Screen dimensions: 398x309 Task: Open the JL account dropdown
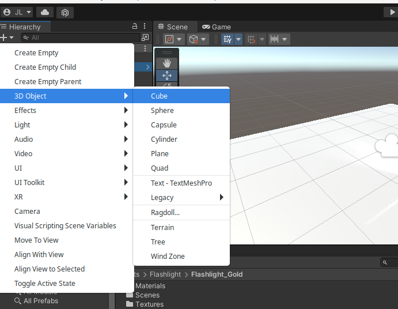[17, 12]
